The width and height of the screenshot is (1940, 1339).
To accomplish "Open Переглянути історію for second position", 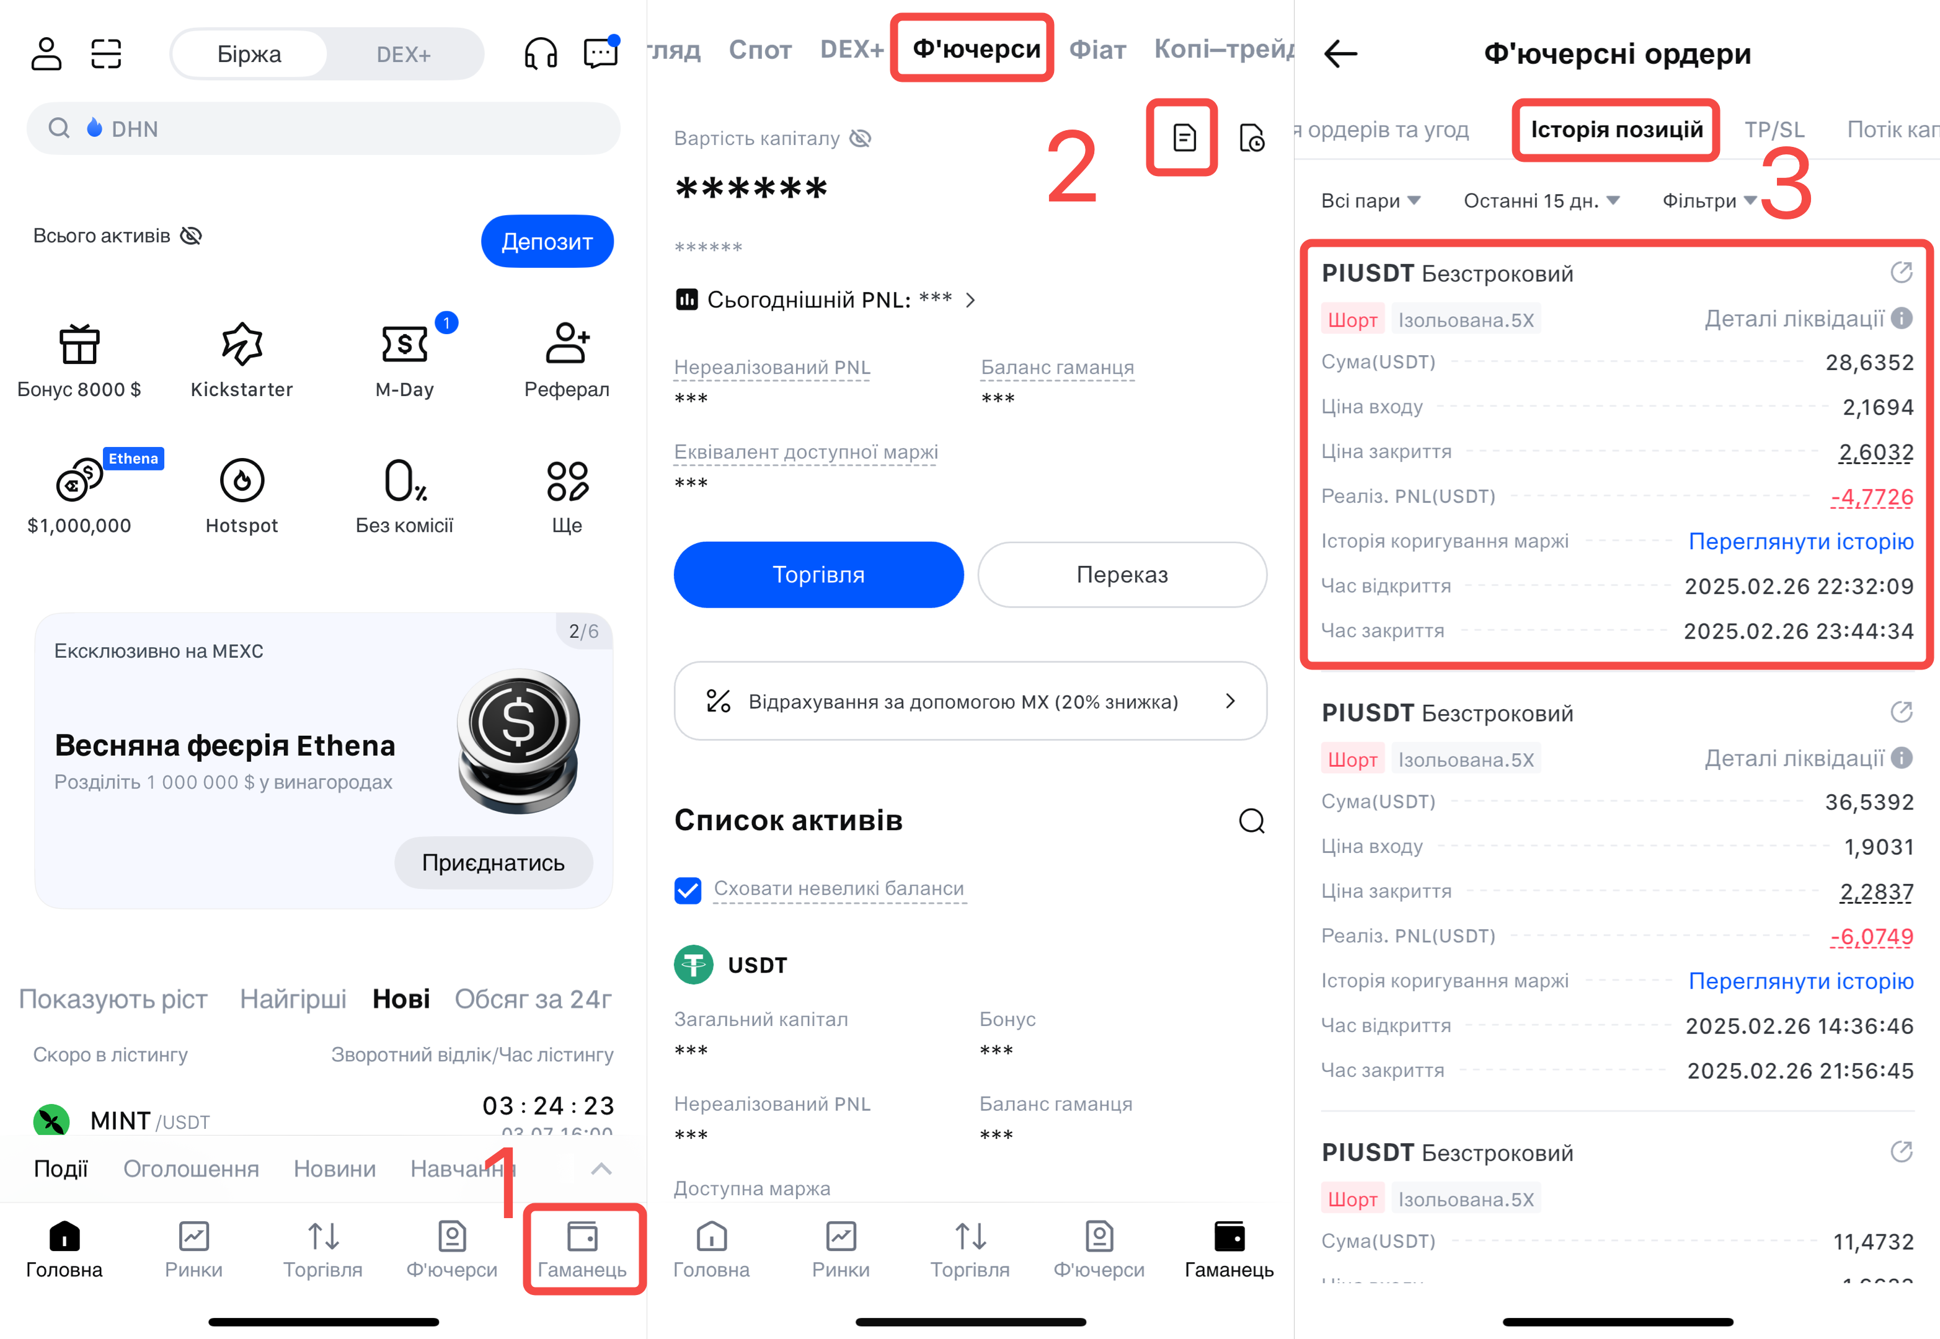I will tap(1800, 981).
